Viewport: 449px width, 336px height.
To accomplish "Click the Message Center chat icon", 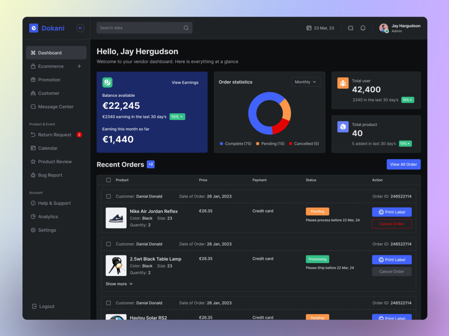I will click(33, 107).
